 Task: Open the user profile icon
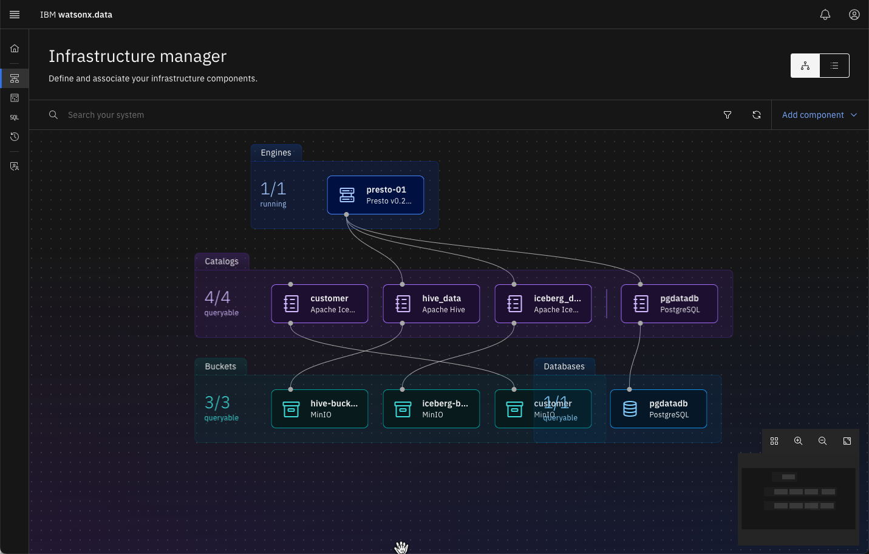854,15
